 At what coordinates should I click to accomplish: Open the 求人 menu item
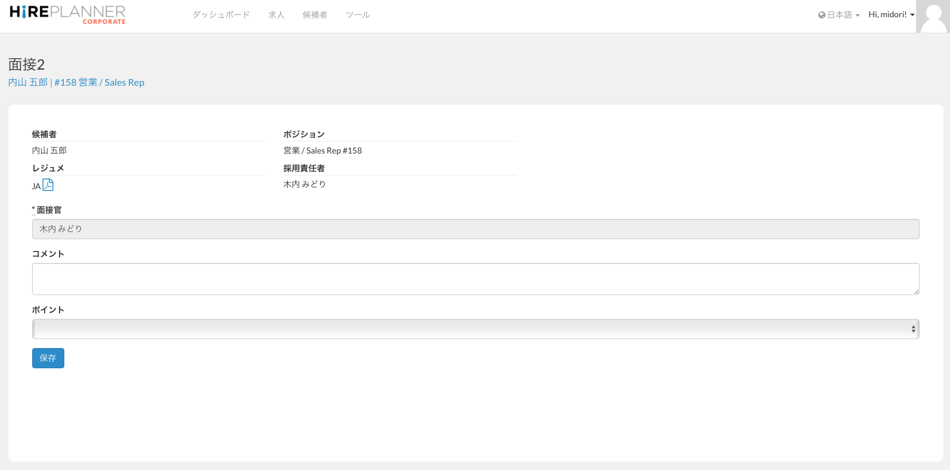276,15
